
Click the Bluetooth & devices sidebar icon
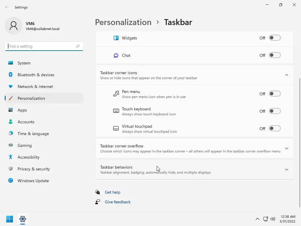point(11,75)
